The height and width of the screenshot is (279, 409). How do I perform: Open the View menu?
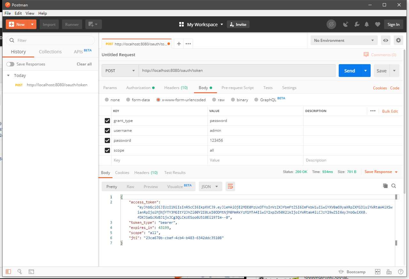[30, 13]
